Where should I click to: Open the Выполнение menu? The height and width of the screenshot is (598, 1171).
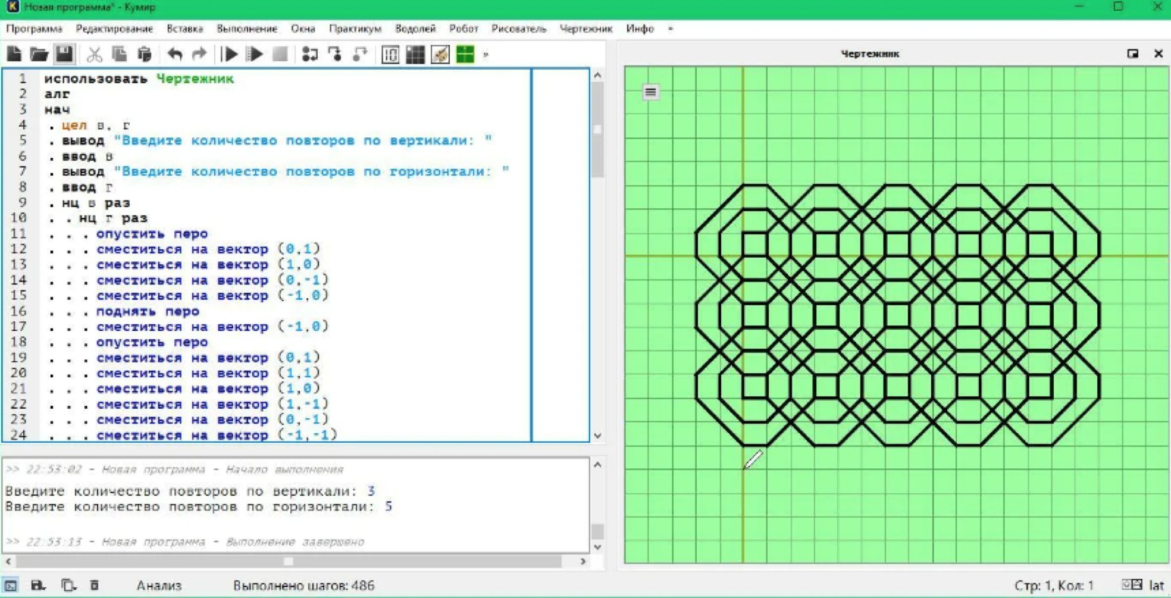click(x=247, y=29)
